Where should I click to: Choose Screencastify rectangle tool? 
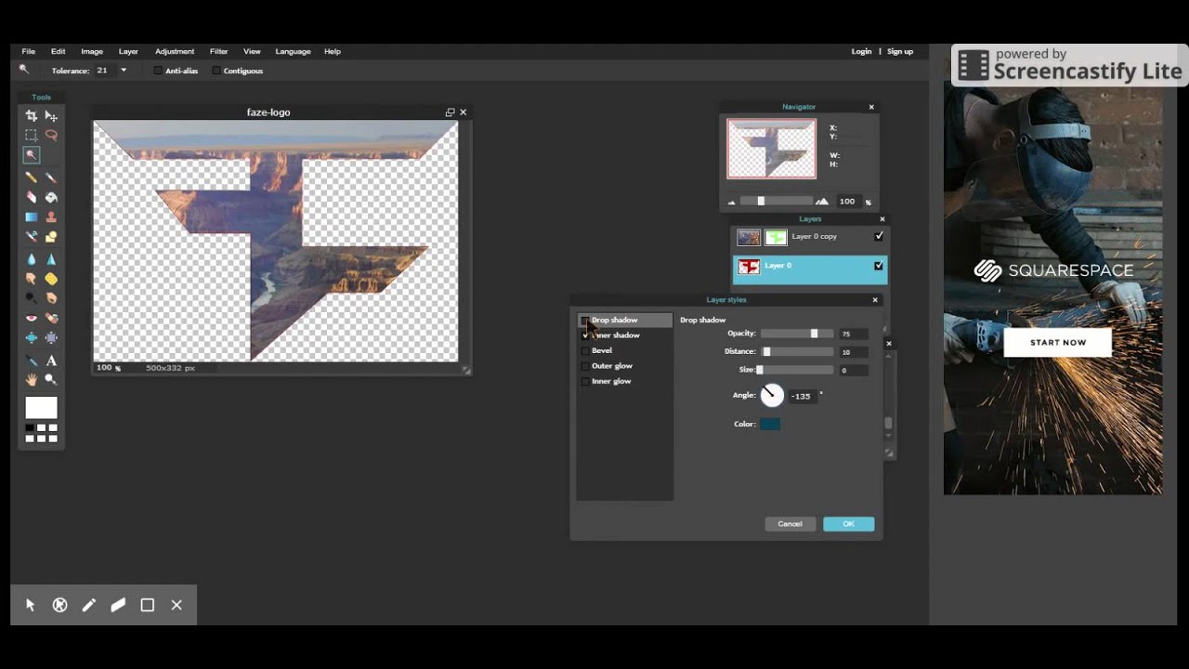[147, 605]
